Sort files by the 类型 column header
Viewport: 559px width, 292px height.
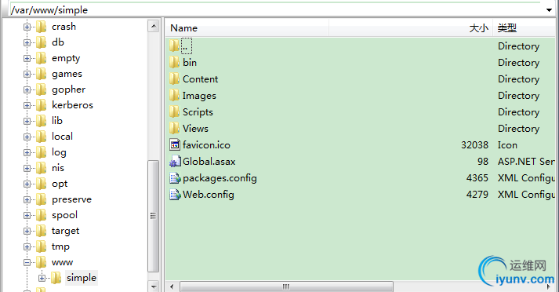[x=524, y=27]
